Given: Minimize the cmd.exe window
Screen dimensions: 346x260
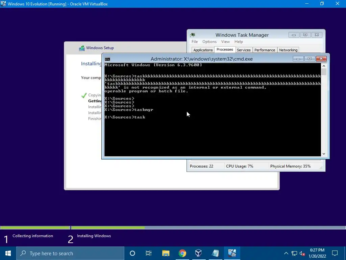Looking at the screenshot, I should pyautogui.click(x=298, y=59).
